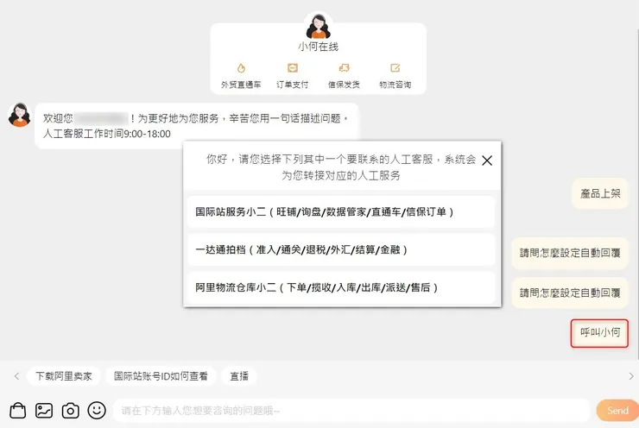Click the 呼叫小何 message bubble
Viewport: 639px width, 428px height.
599,333
